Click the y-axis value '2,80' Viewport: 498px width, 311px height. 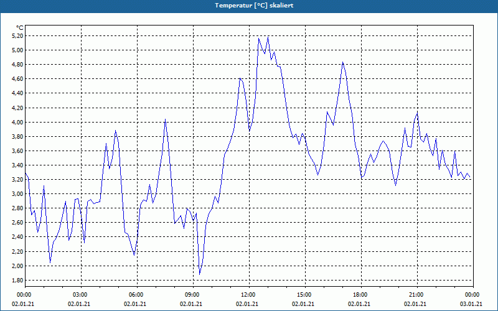pyautogui.click(x=18, y=208)
